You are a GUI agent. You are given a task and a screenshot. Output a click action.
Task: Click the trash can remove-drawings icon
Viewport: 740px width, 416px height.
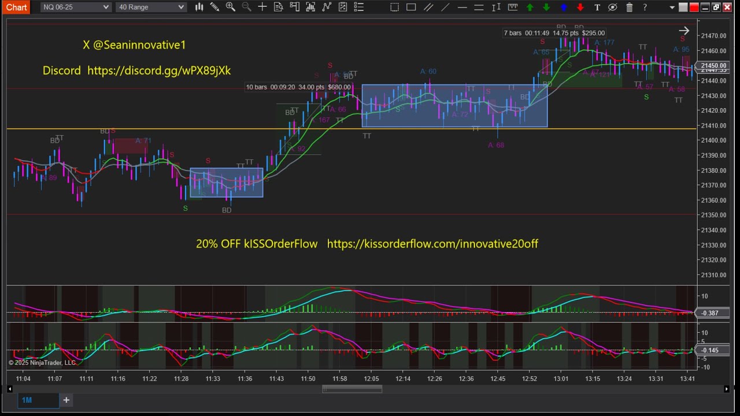630,7
